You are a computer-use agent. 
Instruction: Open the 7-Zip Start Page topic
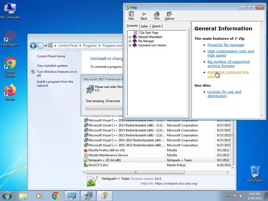point(148,33)
